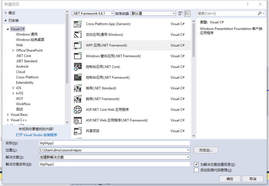The height and width of the screenshot is (186, 269).
Task: Switch template list to list view
Action: pyautogui.click(x=187, y=13)
